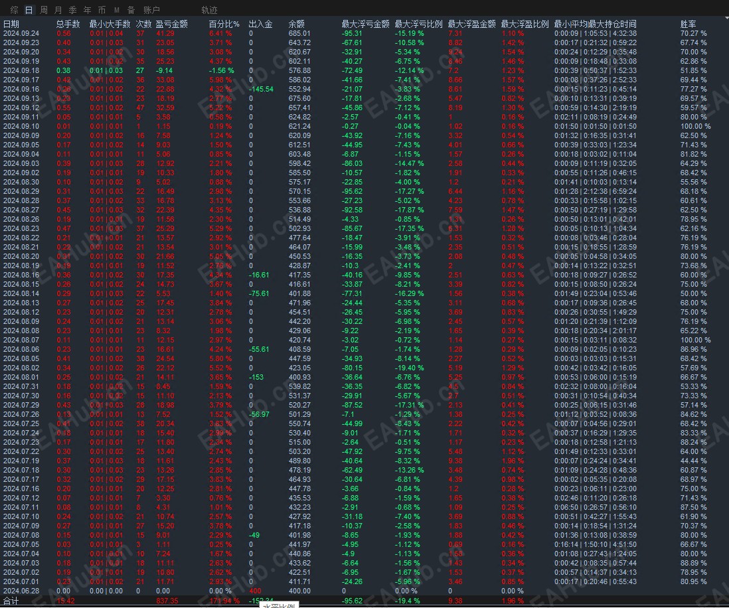Sort by the 胜率 column header
Screen dimensions: 729x608
688,24
